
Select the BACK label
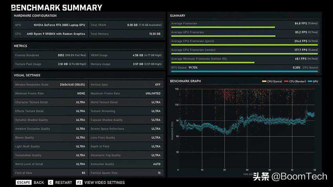click(39, 183)
